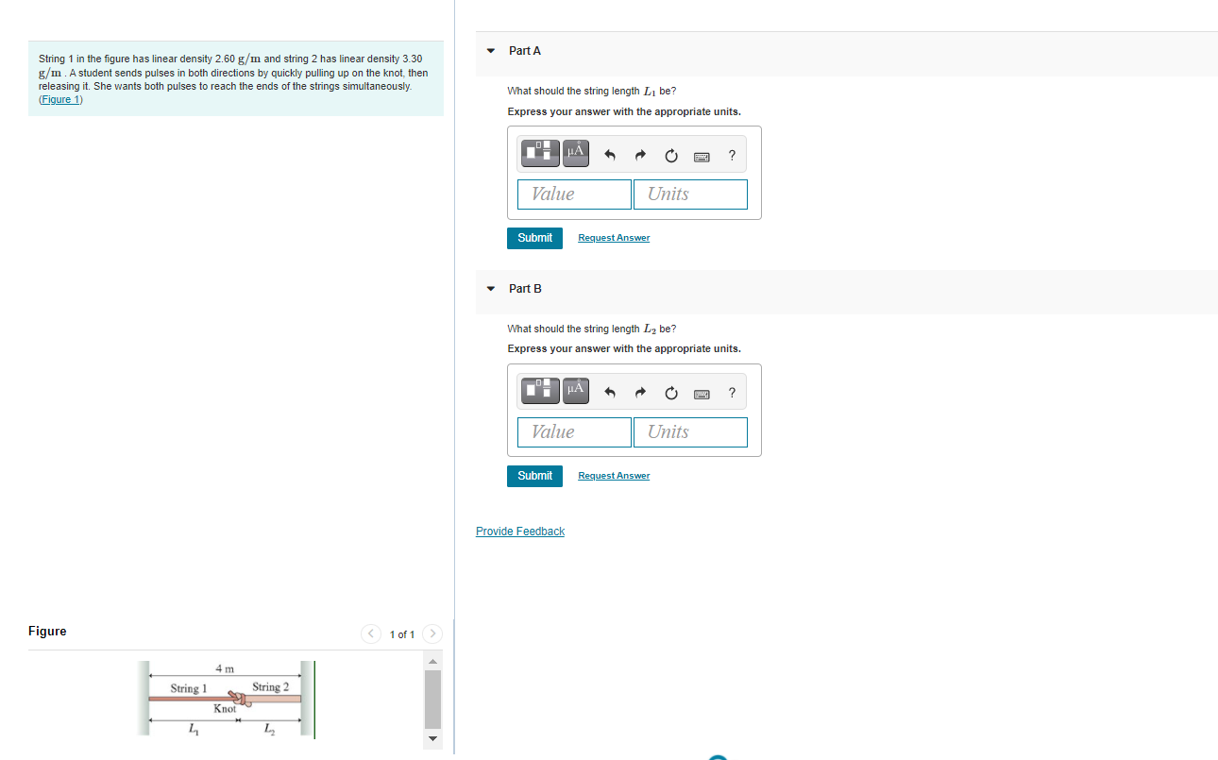Open the Provide Feedback link
Screen dimensions: 1218x760
pyautogui.click(x=519, y=531)
